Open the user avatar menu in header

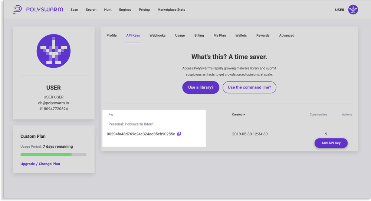(x=353, y=10)
